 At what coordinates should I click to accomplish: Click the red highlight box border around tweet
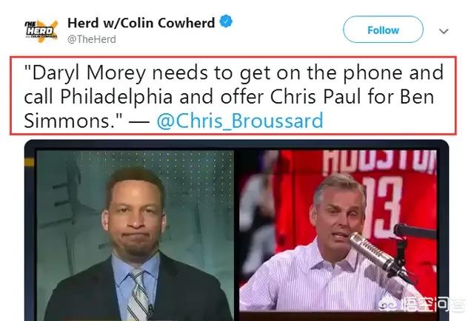point(233,57)
